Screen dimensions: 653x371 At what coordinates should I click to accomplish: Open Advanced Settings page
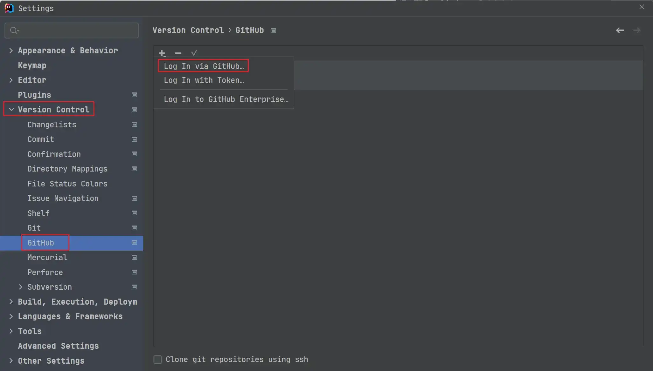click(58, 346)
